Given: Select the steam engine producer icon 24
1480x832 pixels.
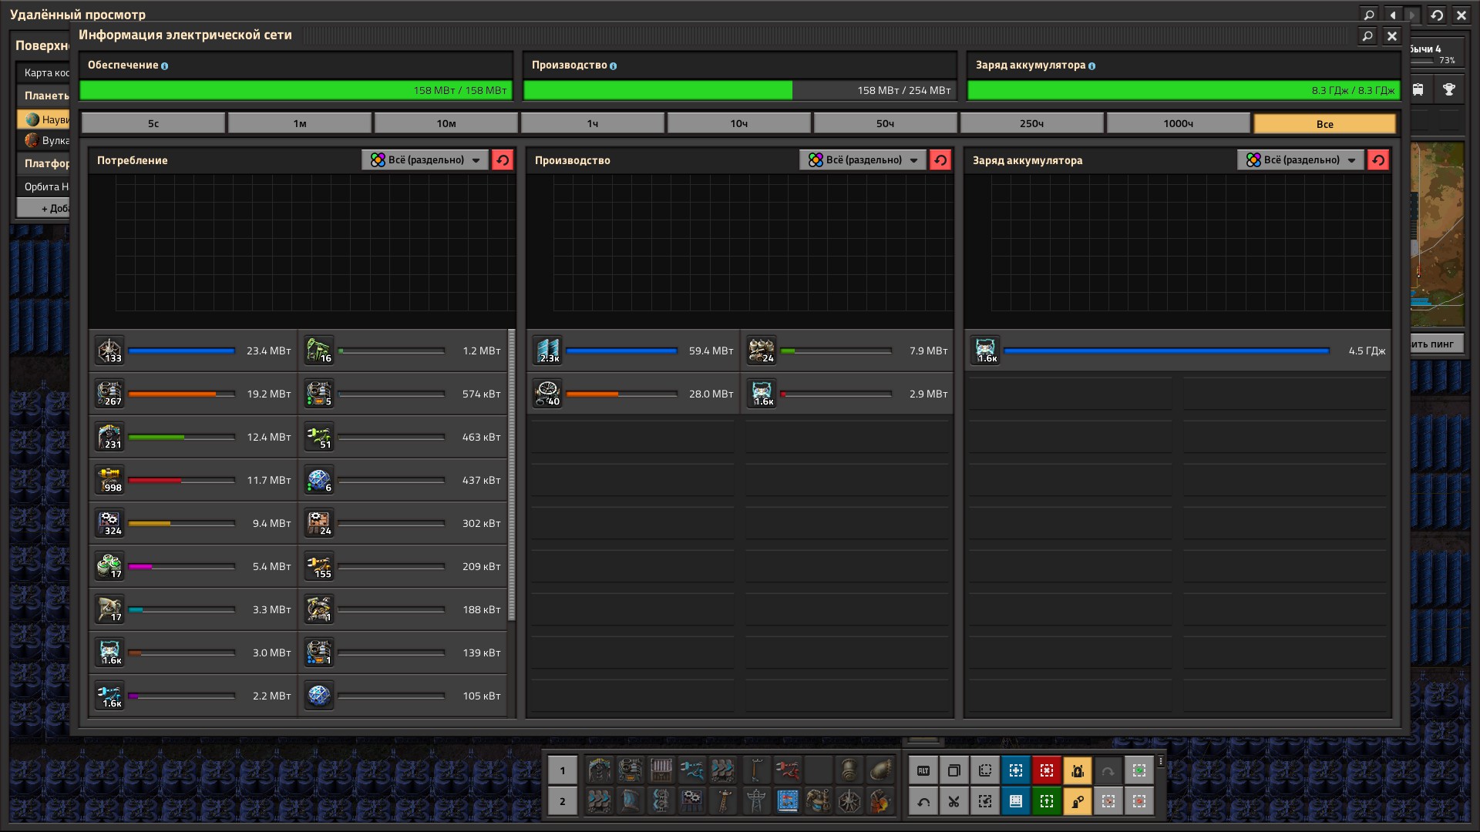Looking at the screenshot, I should click(x=762, y=351).
